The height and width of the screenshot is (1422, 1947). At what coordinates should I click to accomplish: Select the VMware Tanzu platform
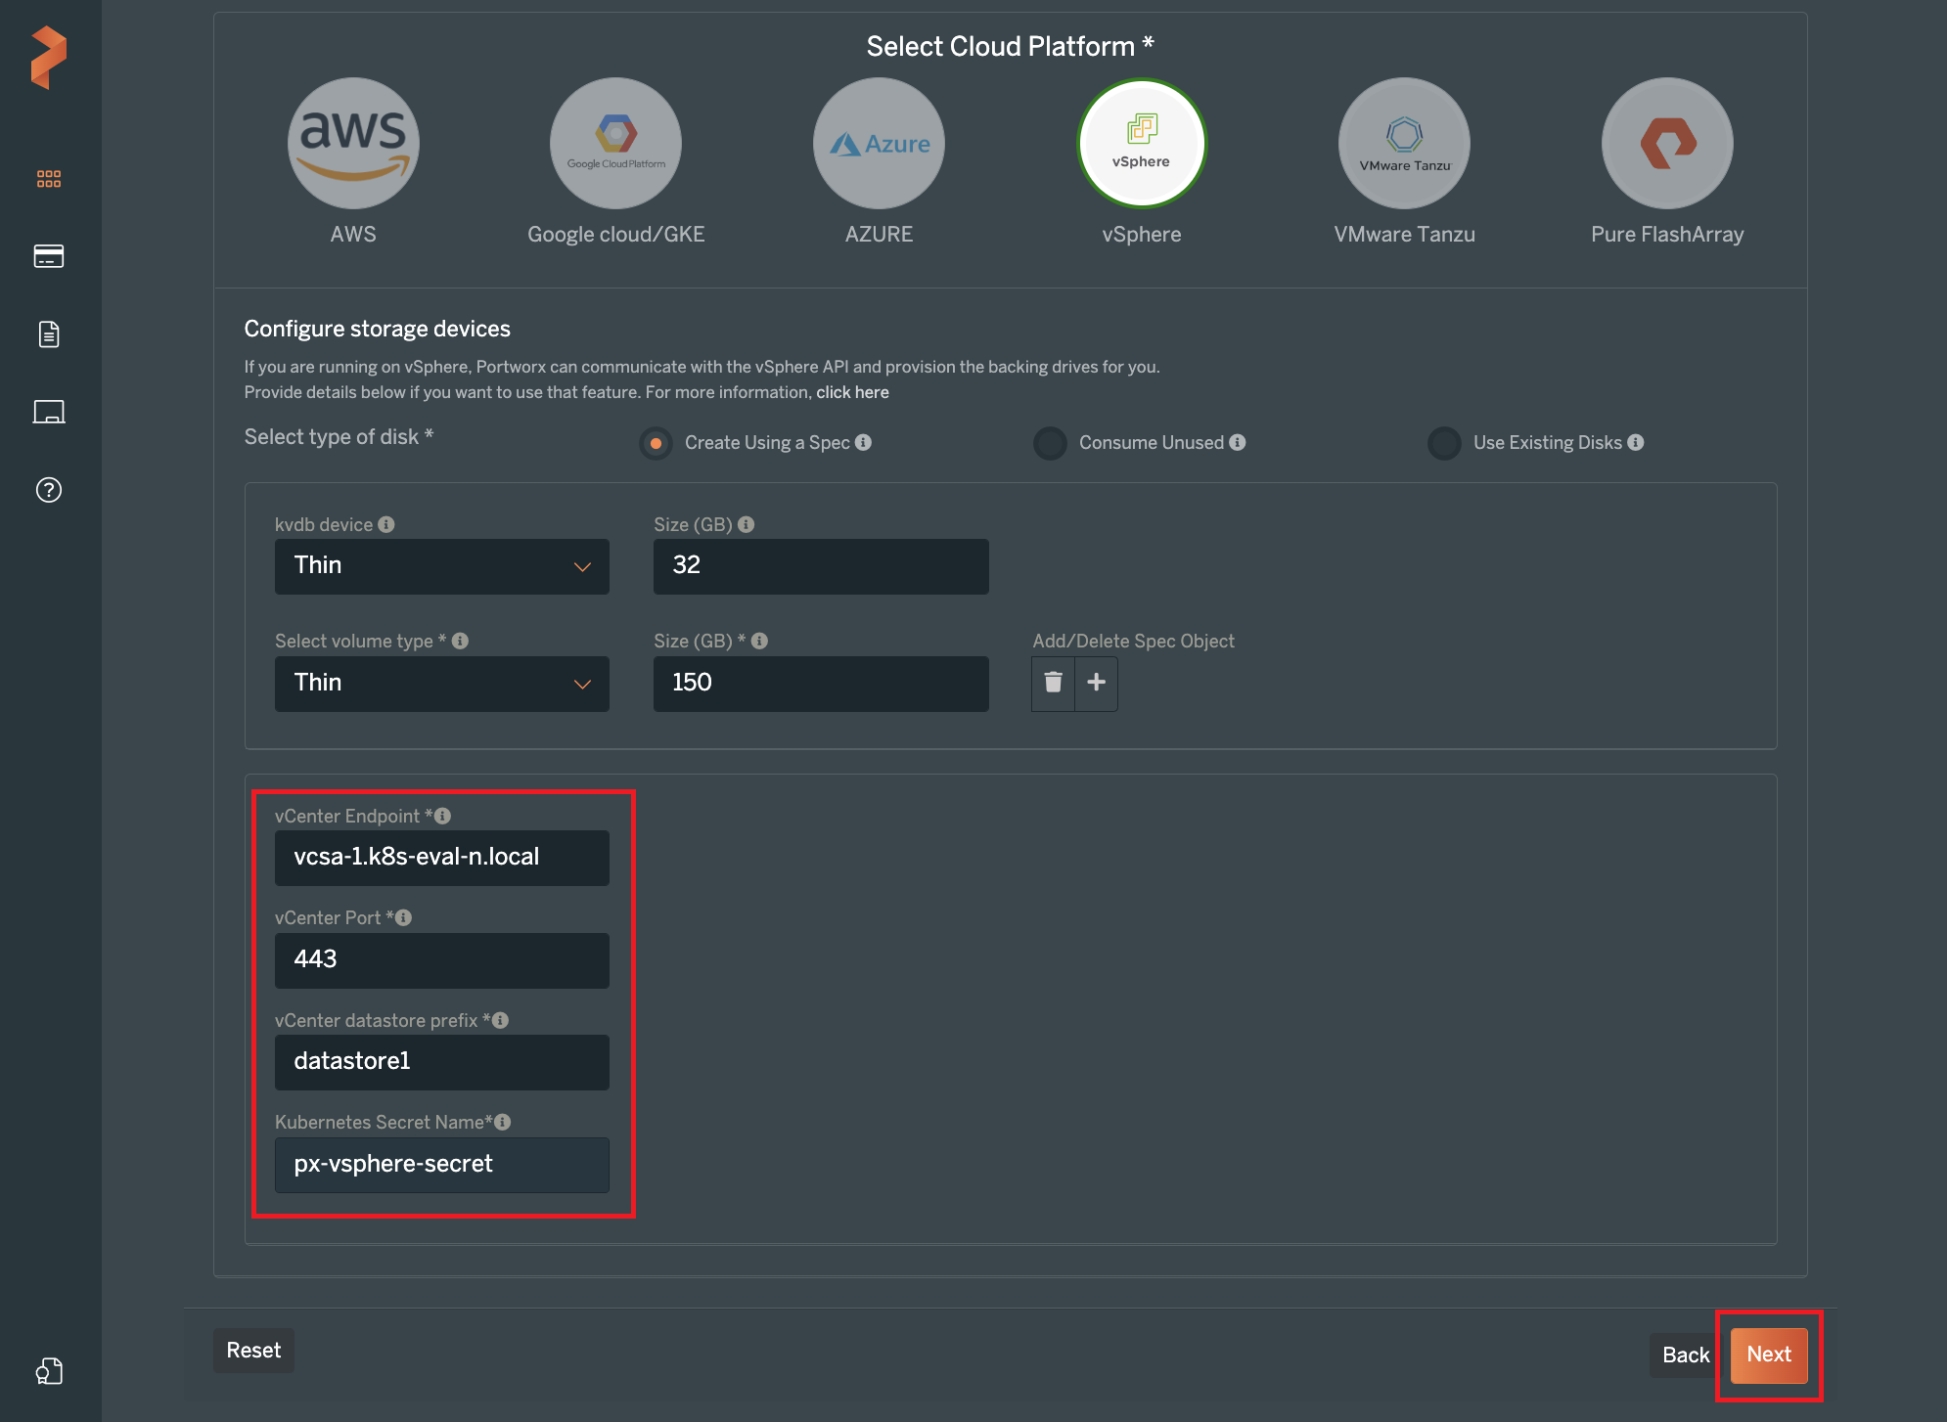coord(1404,144)
